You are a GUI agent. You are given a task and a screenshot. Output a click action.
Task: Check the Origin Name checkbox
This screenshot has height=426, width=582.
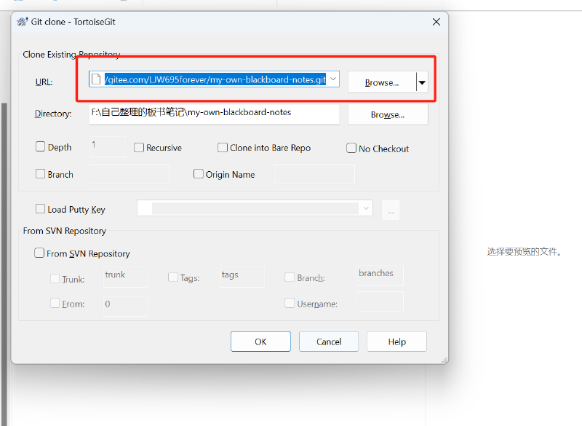[x=198, y=174]
